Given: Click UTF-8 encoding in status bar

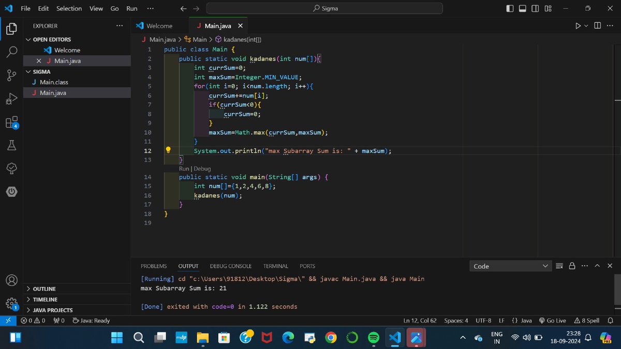Looking at the screenshot, I should (483, 321).
